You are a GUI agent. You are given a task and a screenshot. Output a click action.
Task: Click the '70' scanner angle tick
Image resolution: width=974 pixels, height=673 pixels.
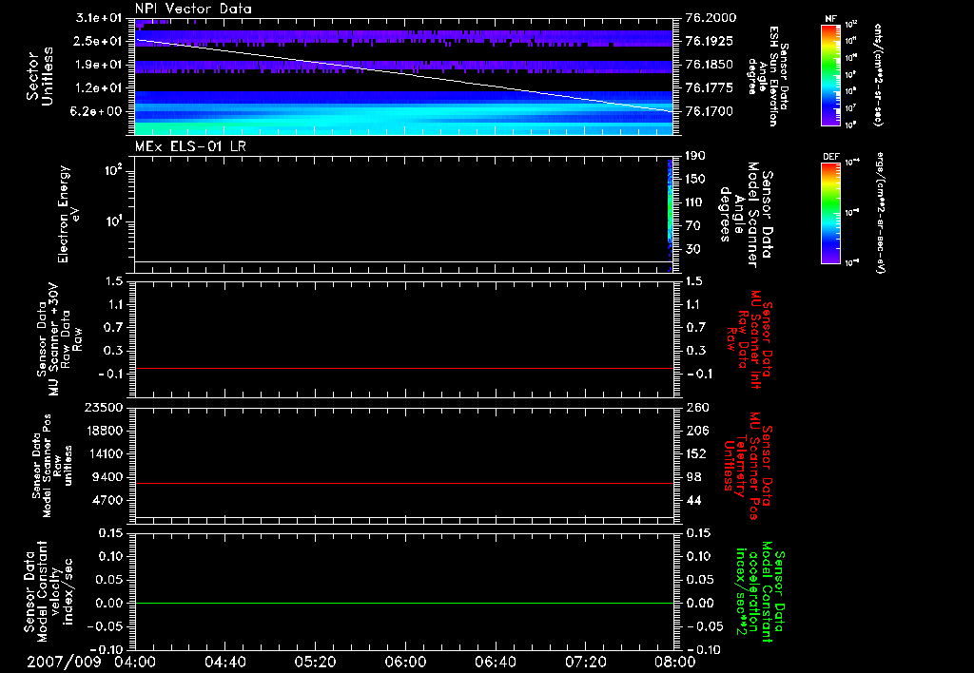pos(693,226)
